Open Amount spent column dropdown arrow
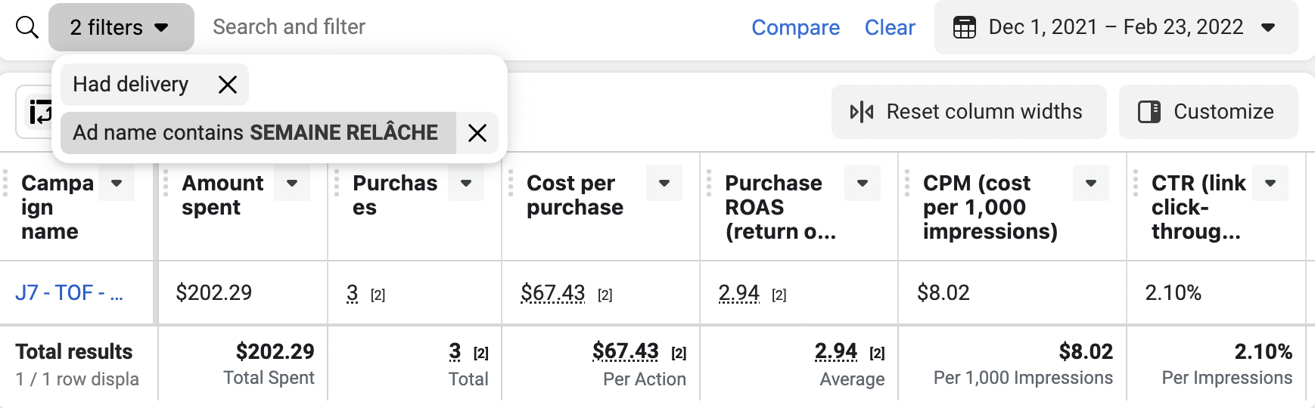The width and height of the screenshot is (1315, 408). pos(292,183)
